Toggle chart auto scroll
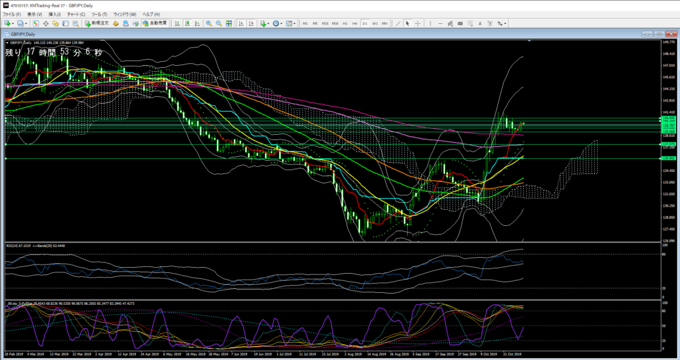Image resolution: width=680 pixels, height=360 pixels. pyautogui.click(x=241, y=23)
